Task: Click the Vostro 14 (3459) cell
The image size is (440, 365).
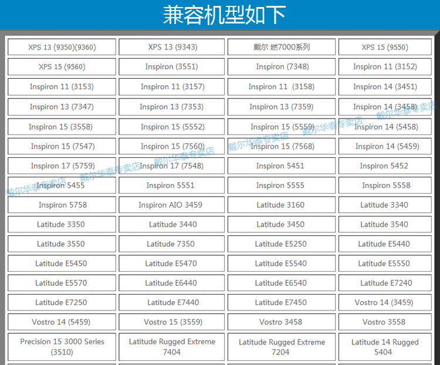Action: [x=385, y=302]
